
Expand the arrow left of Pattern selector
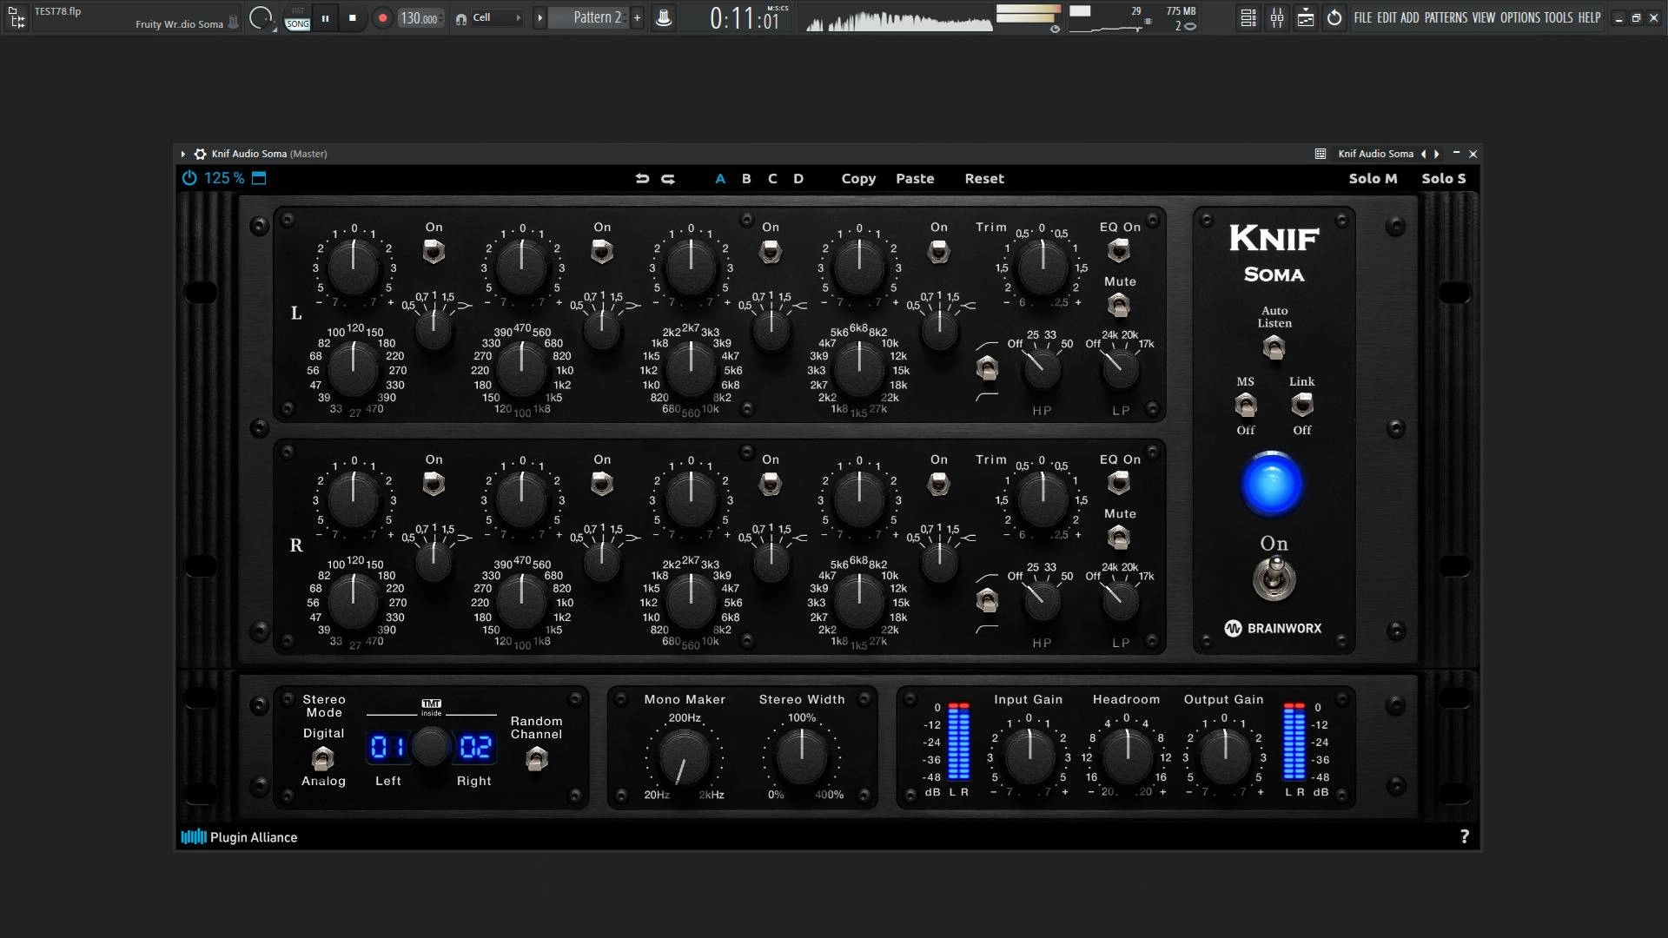(539, 17)
